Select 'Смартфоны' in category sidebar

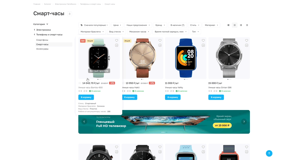pyautogui.click(x=42, y=40)
